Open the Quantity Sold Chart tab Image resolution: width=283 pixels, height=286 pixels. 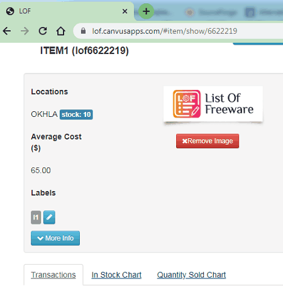pyautogui.click(x=191, y=275)
